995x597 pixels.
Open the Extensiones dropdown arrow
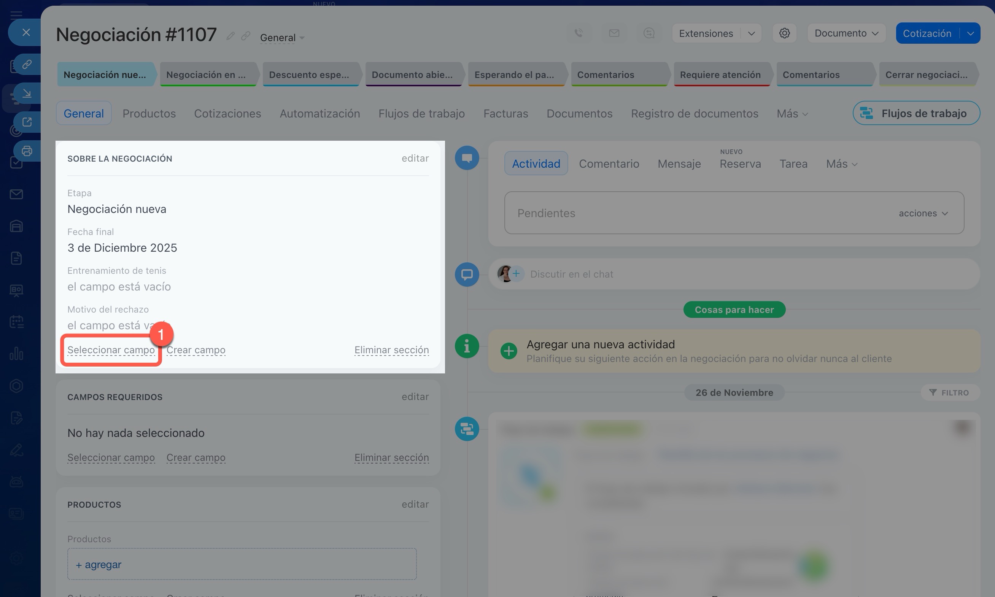click(751, 33)
